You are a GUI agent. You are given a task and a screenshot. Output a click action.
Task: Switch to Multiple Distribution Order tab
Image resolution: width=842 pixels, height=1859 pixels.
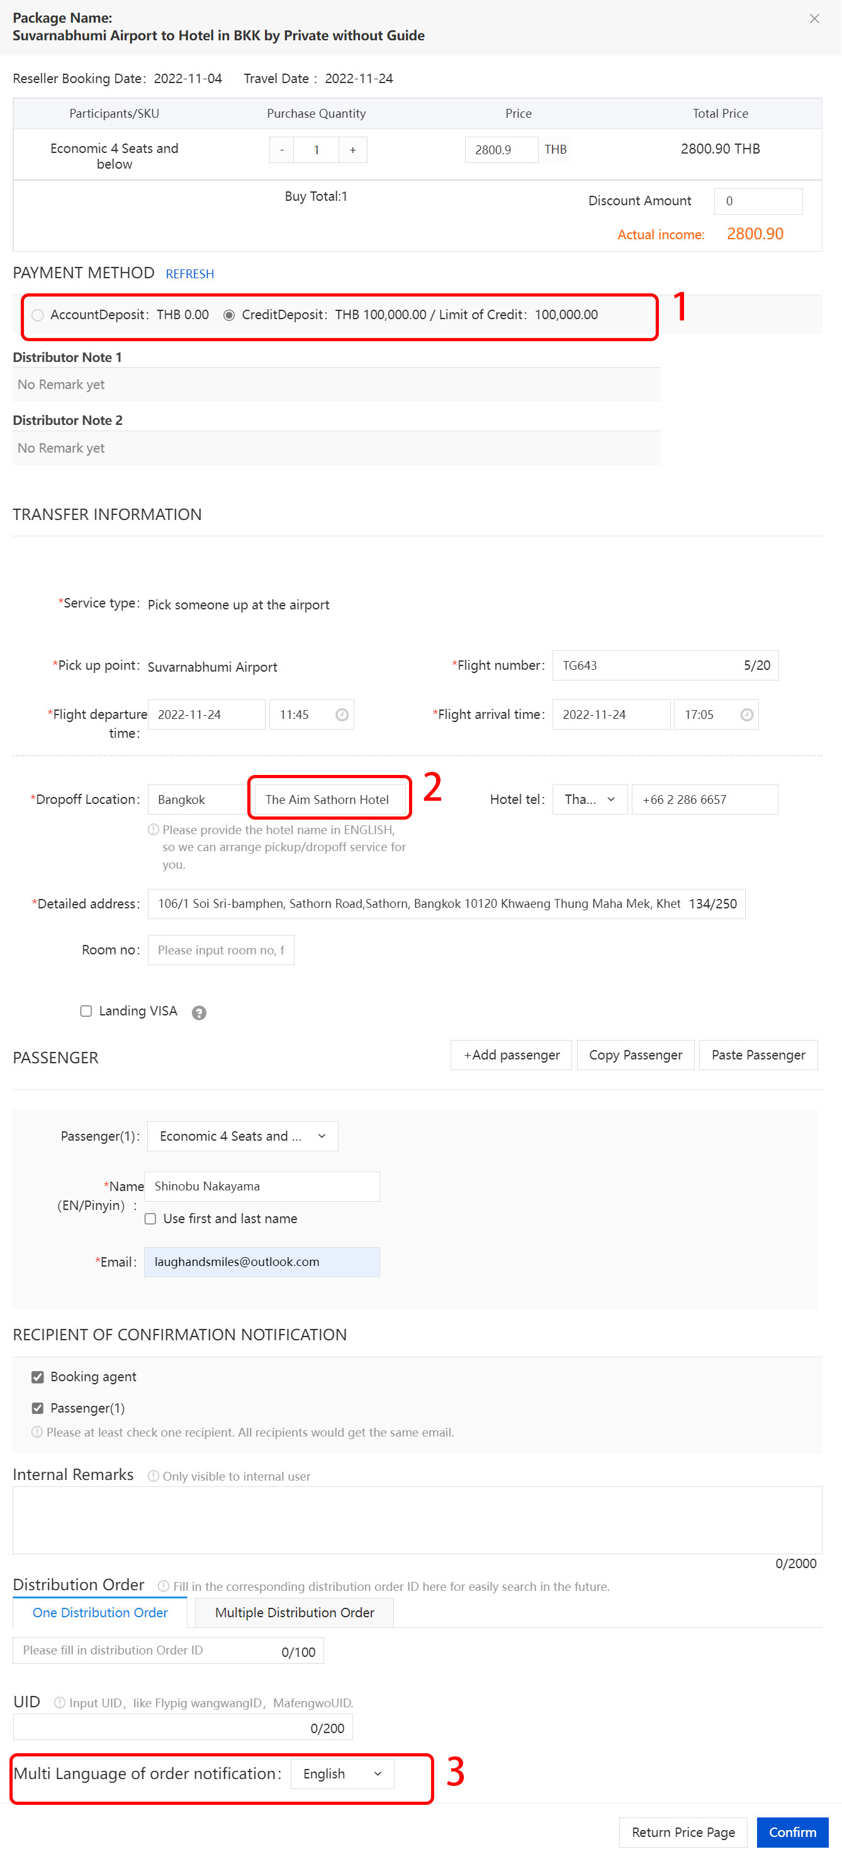pyautogui.click(x=295, y=1612)
